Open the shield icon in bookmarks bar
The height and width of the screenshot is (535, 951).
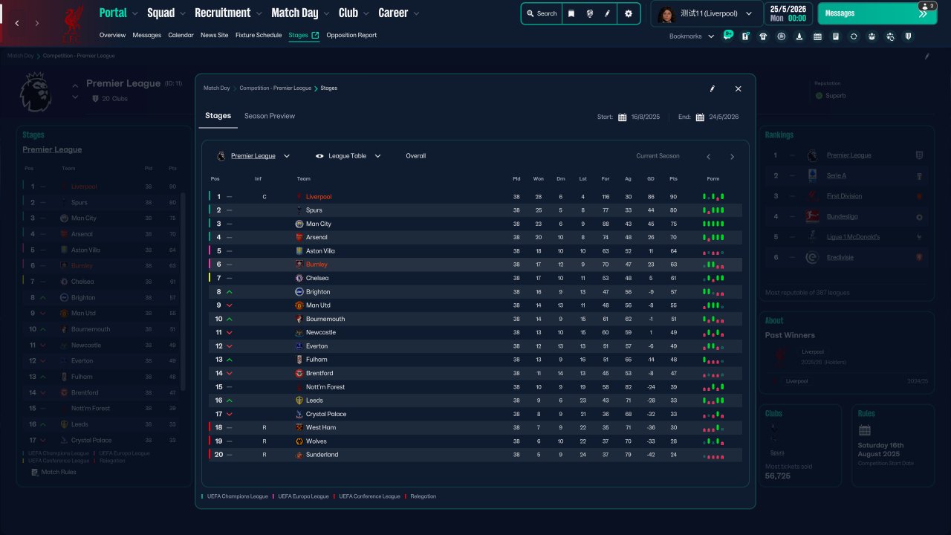908,36
